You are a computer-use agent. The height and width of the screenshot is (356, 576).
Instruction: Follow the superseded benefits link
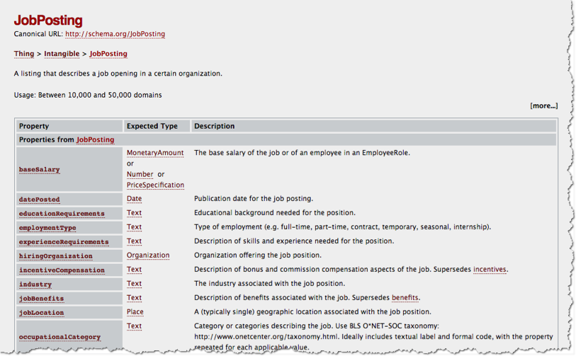[405, 298]
